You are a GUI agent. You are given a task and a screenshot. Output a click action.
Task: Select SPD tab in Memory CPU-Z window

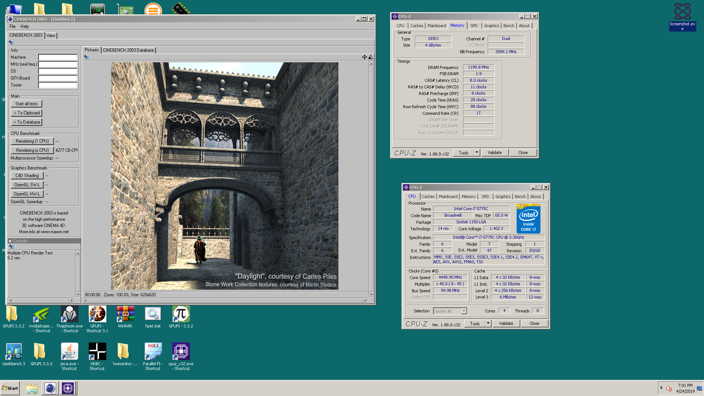click(474, 26)
